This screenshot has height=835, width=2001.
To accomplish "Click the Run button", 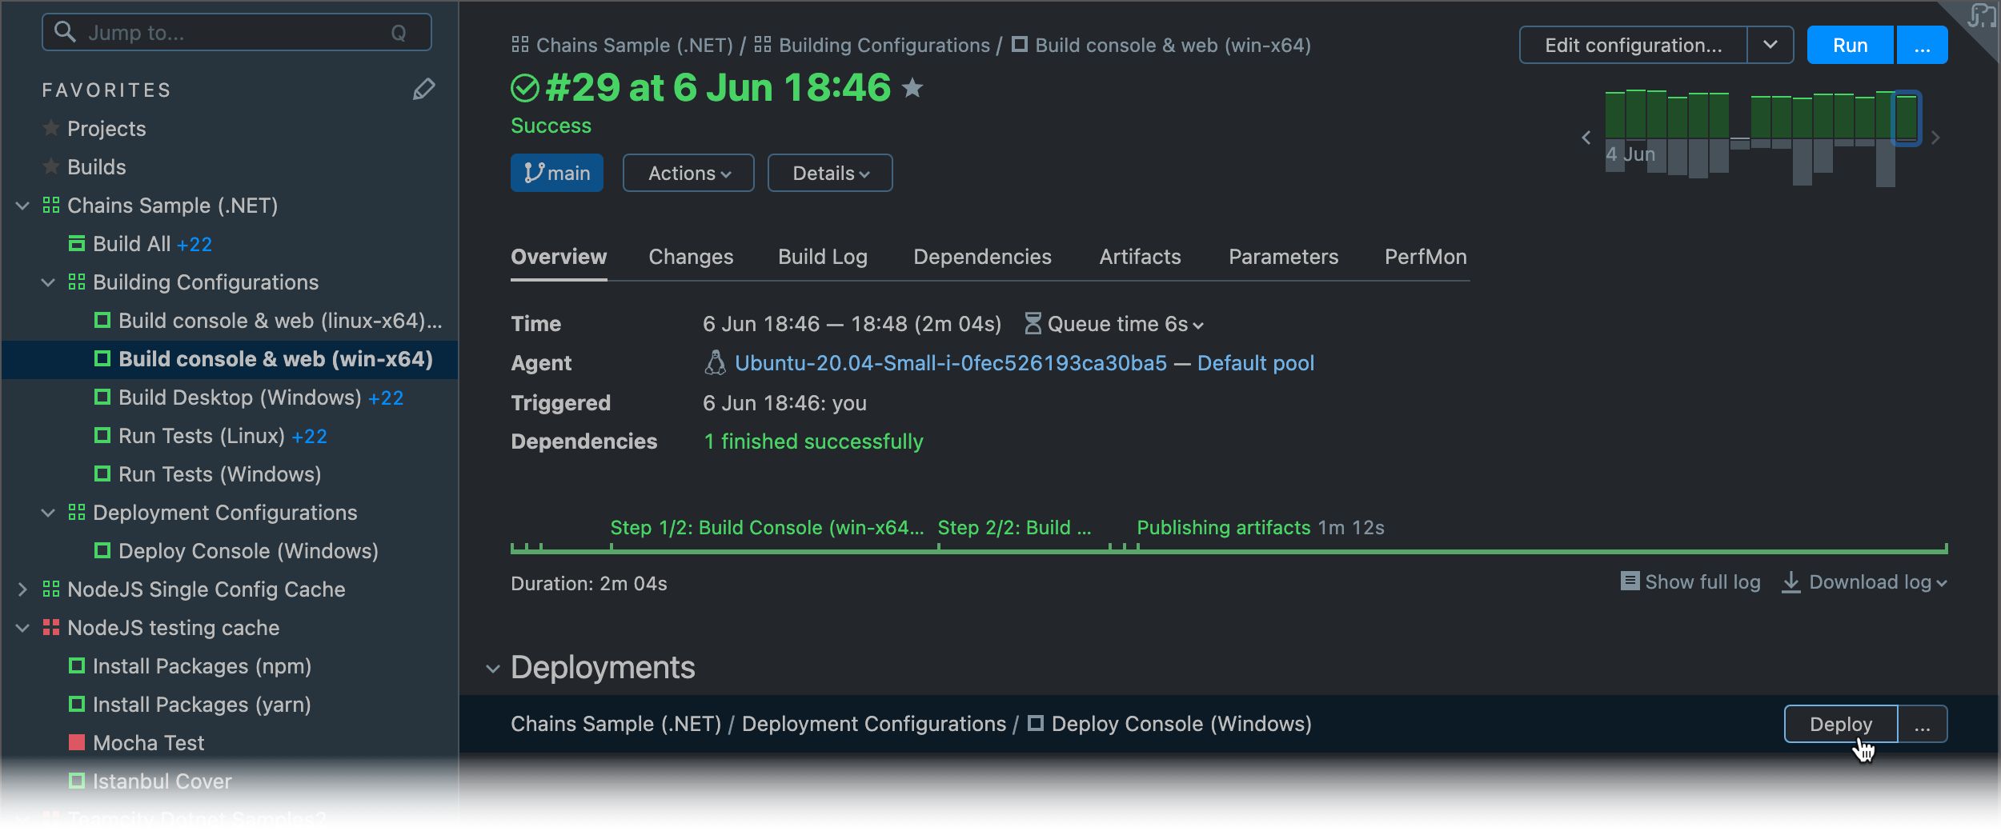I will point(1850,45).
